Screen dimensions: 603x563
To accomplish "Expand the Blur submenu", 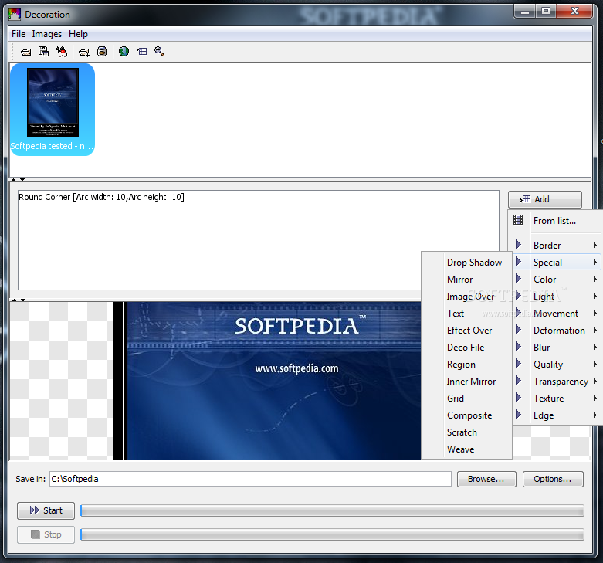I will 556,348.
